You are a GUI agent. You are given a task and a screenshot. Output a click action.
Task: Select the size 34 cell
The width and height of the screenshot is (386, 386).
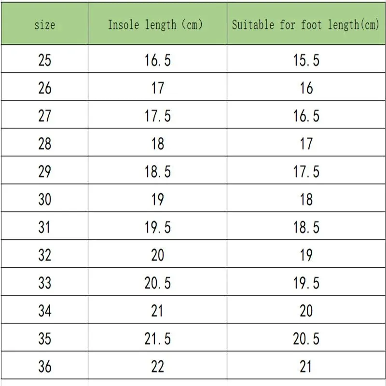click(x=44, y=309)
